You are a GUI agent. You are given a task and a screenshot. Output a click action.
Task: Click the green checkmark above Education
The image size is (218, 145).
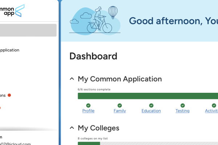click(x=151, y=105)
